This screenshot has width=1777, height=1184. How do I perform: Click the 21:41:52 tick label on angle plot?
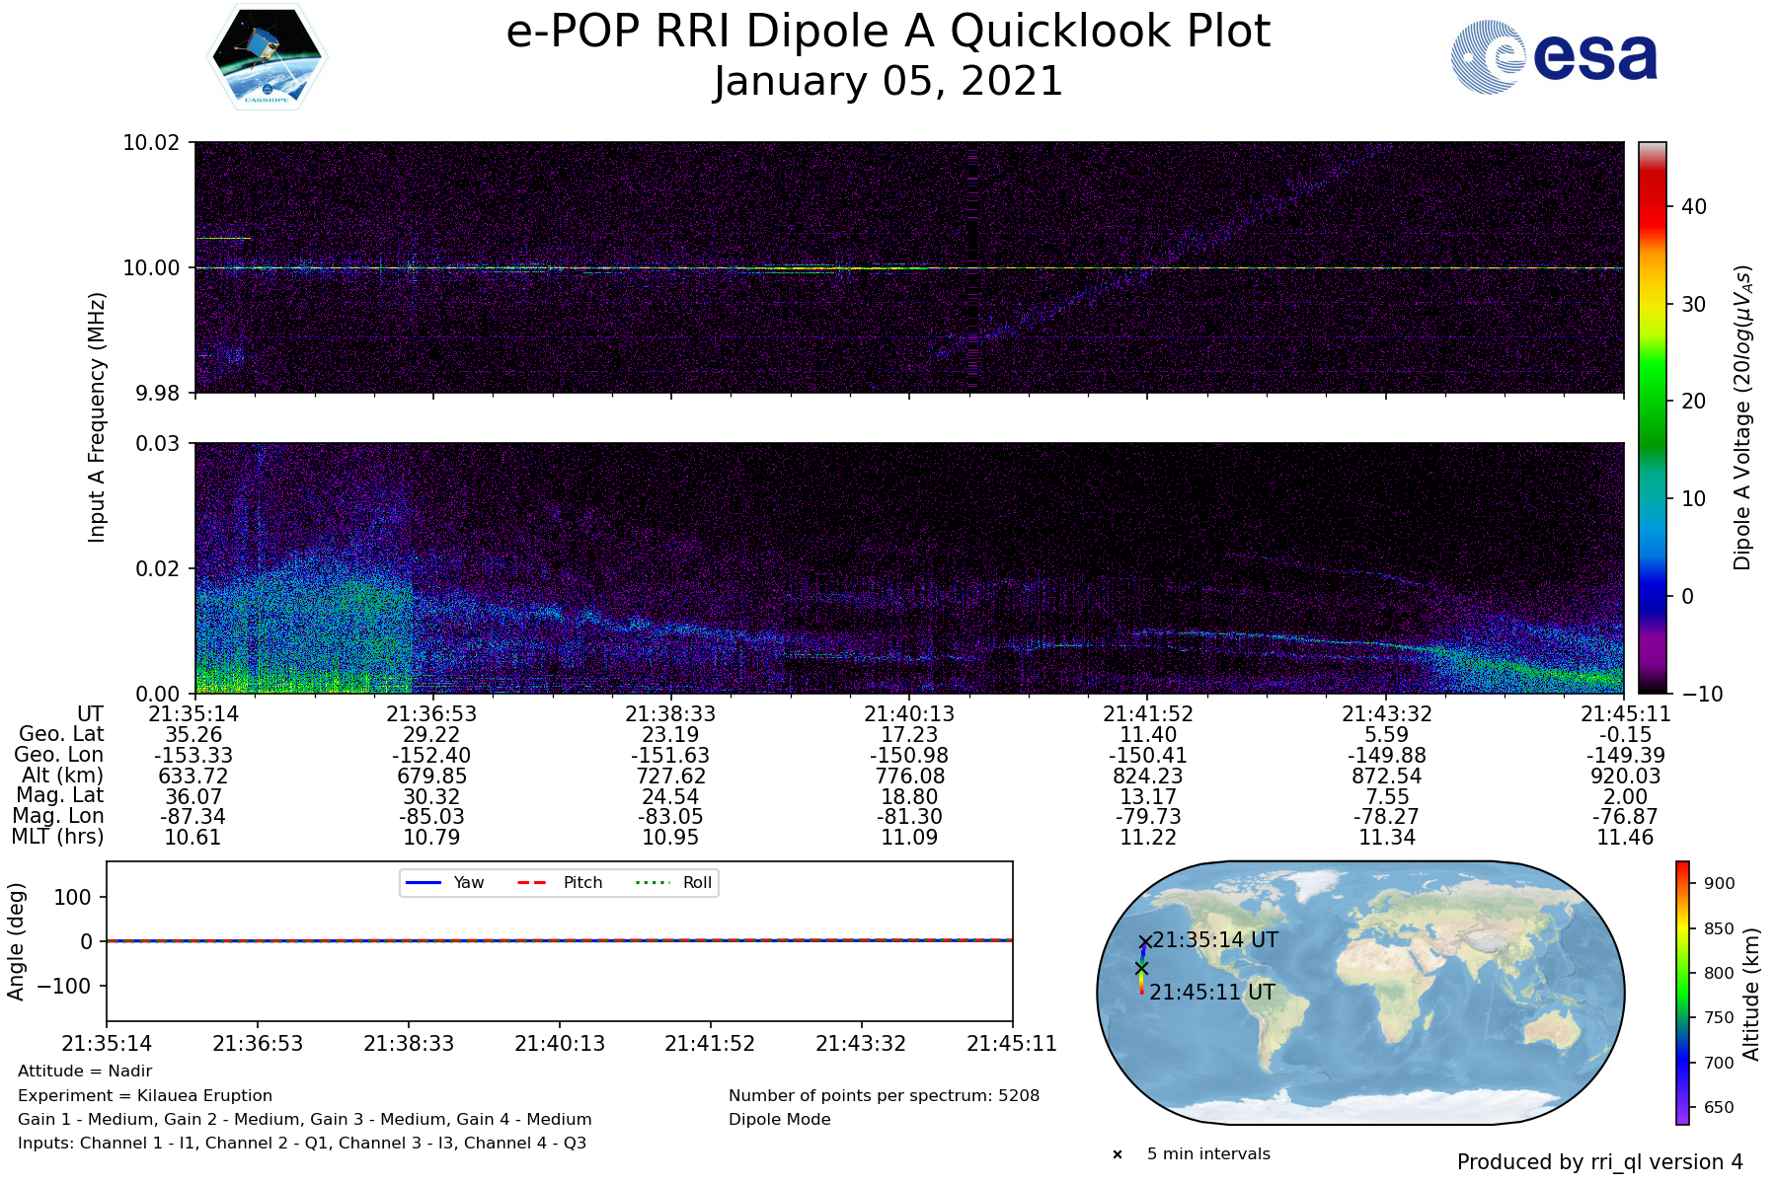tap(710, 1044)
